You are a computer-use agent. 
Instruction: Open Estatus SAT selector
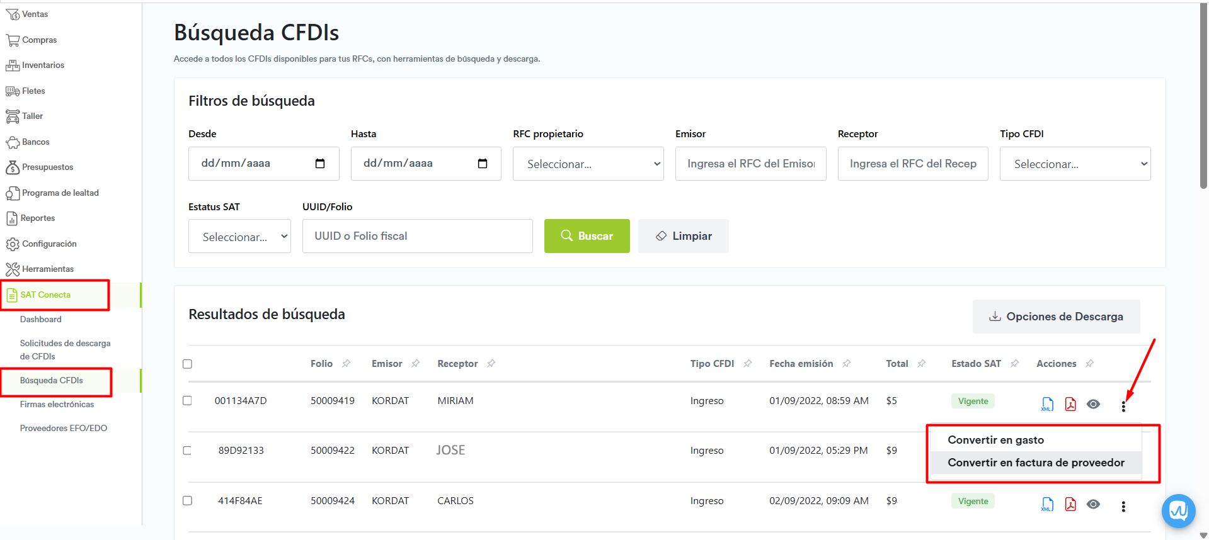(x=239, y=237)
